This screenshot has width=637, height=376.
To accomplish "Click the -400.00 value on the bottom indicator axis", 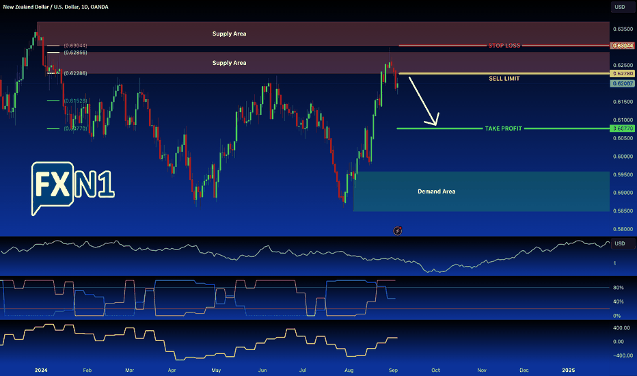I will (623, 355).
